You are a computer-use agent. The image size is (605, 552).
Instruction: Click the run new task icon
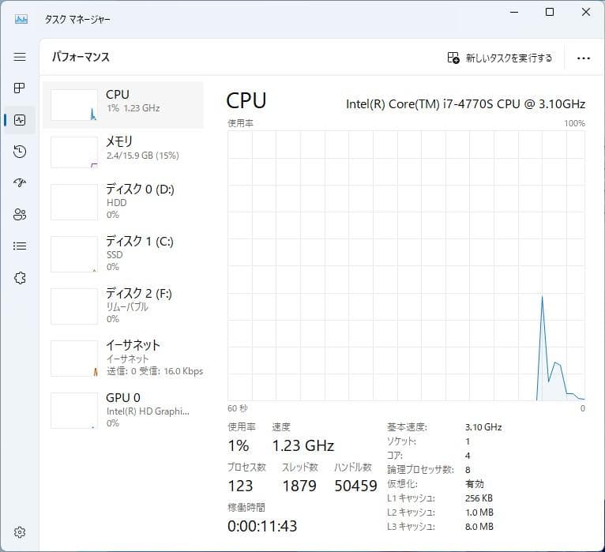[453, 58]
